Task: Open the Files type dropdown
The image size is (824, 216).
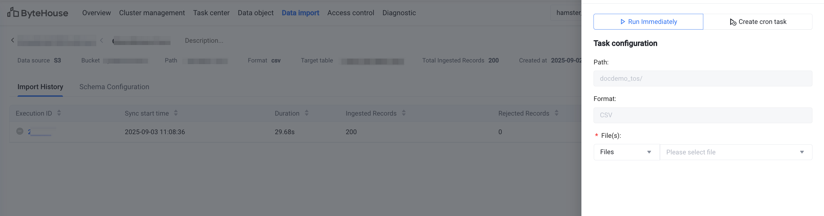Action: click(x=626, y=152)
